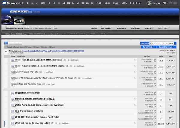Select the M3 model in top bar

(68, 3)
